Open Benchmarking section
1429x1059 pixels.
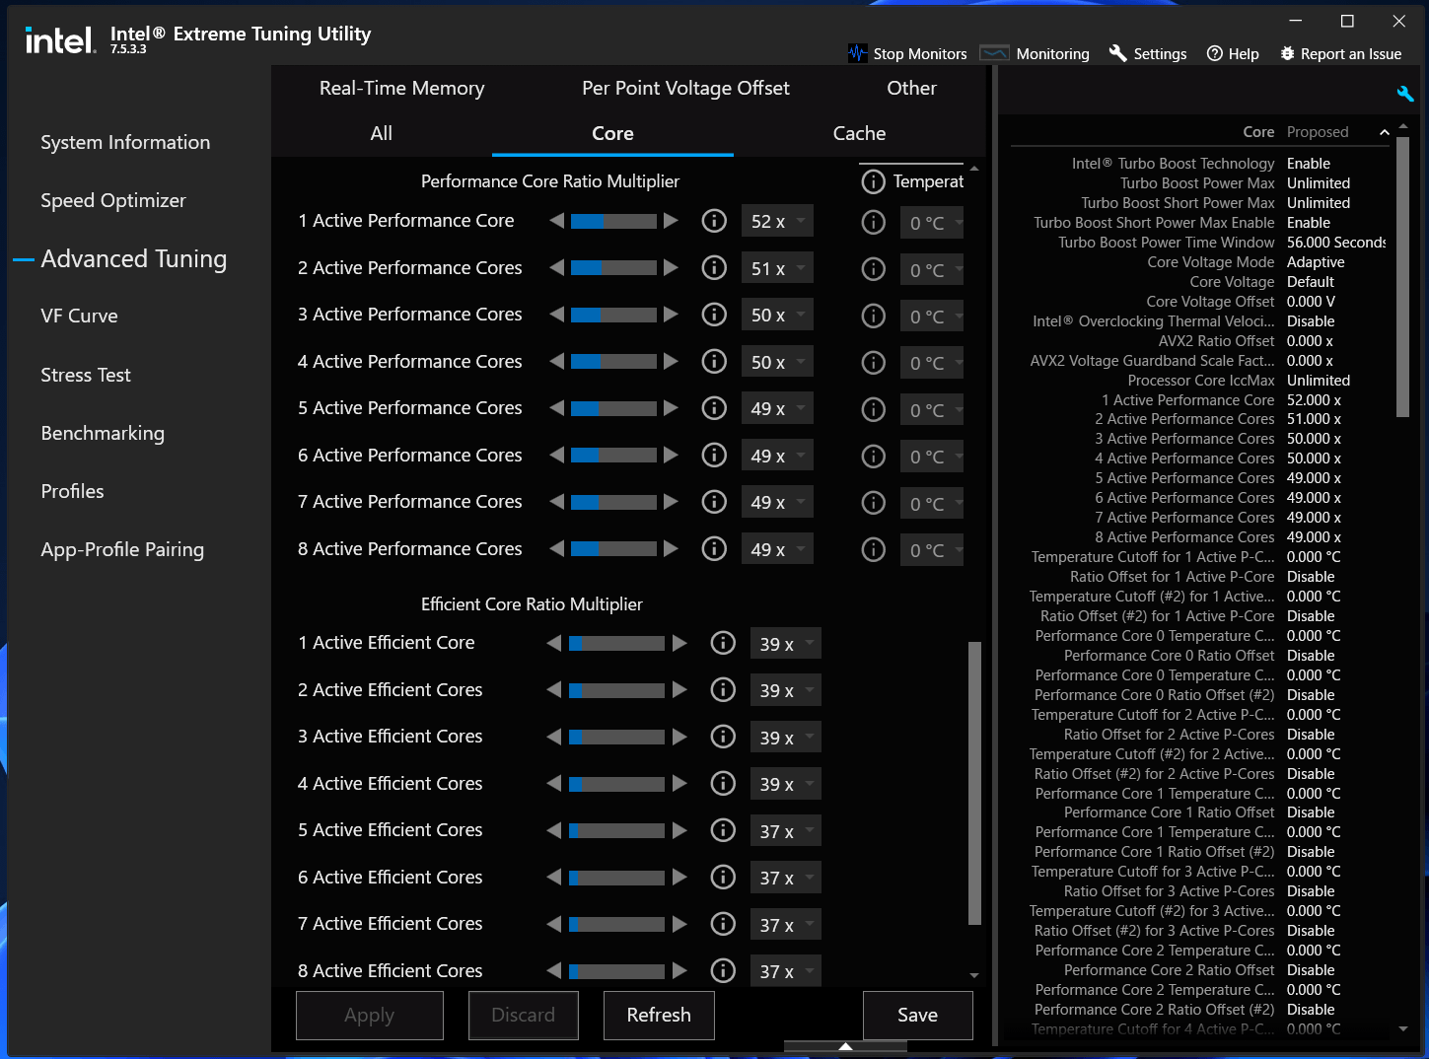pyautogui.click(x=103, y=433)
